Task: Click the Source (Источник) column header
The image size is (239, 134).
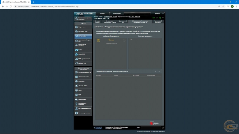Action: 136,75
